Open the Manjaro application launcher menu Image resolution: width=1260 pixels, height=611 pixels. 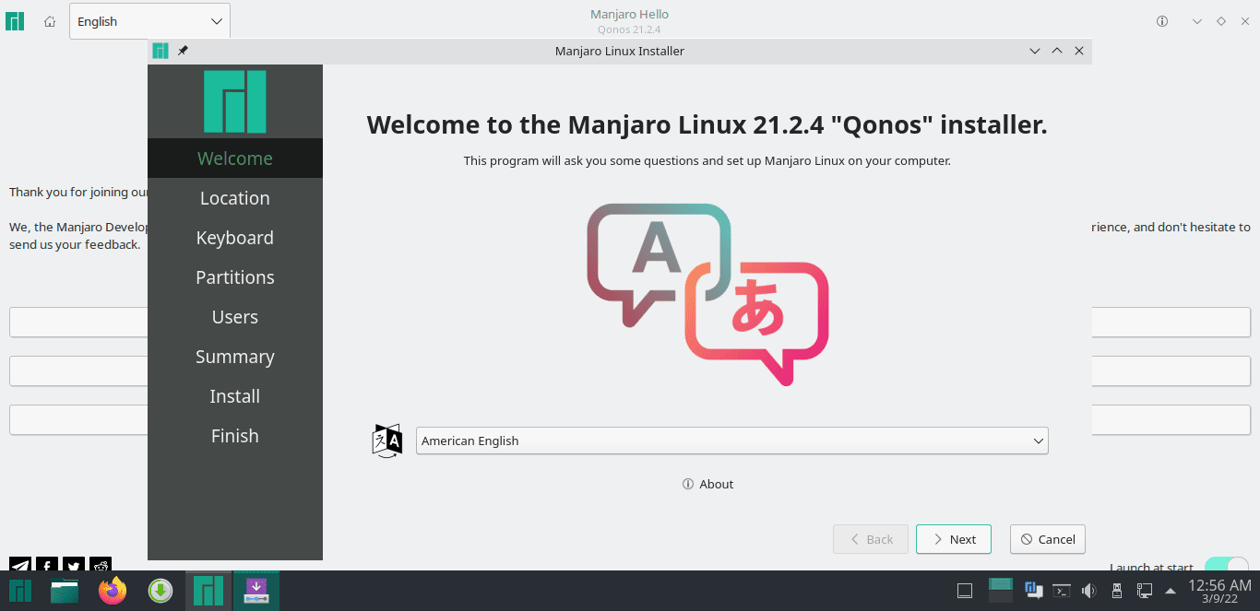[x=20, y=591]
